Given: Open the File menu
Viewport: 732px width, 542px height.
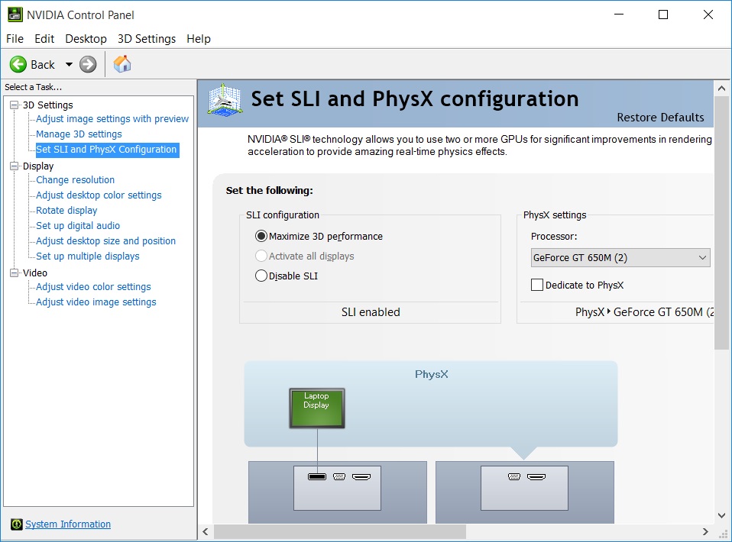Looking at the screenshot, I should pyautogui.click(x=15, y=39).
